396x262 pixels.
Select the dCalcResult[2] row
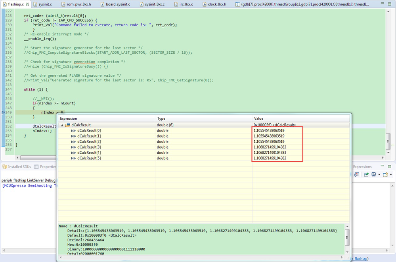[x=204, y=142]
